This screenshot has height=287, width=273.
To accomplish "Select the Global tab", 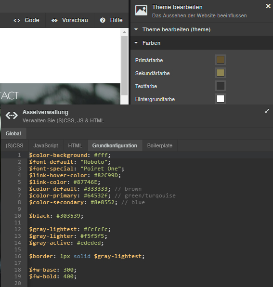I will (x=13, y=133).
